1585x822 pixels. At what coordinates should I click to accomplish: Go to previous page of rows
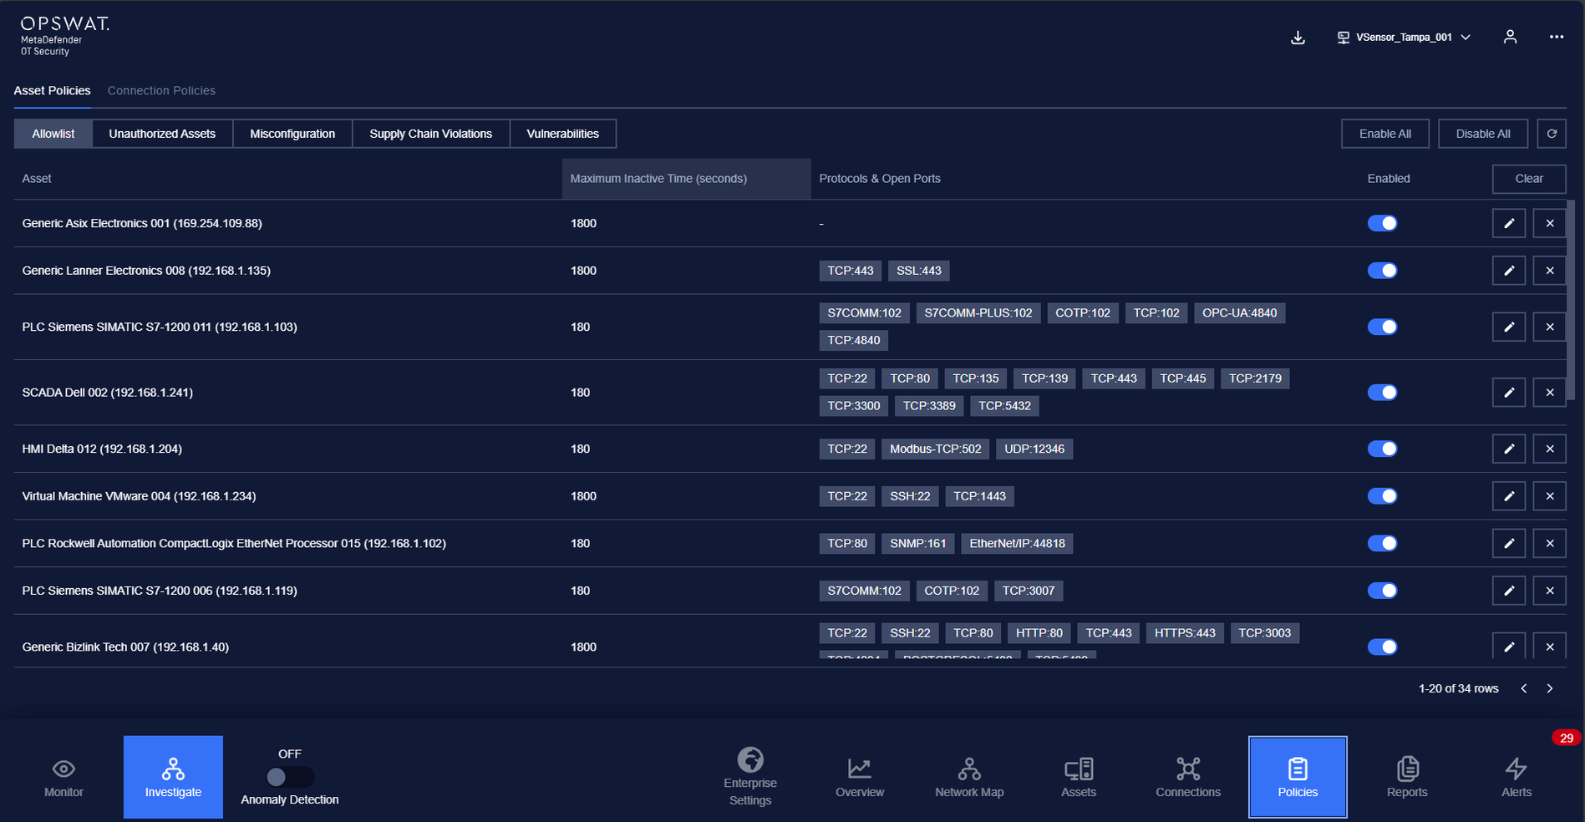[1524, 688]
